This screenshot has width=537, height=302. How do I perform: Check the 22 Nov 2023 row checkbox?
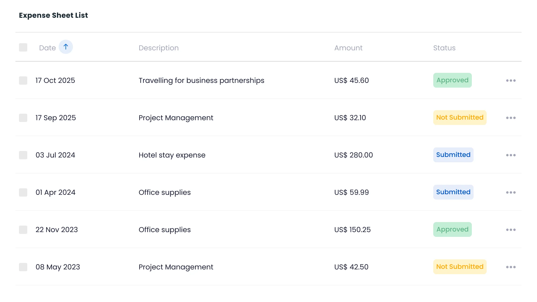[23, 230]
